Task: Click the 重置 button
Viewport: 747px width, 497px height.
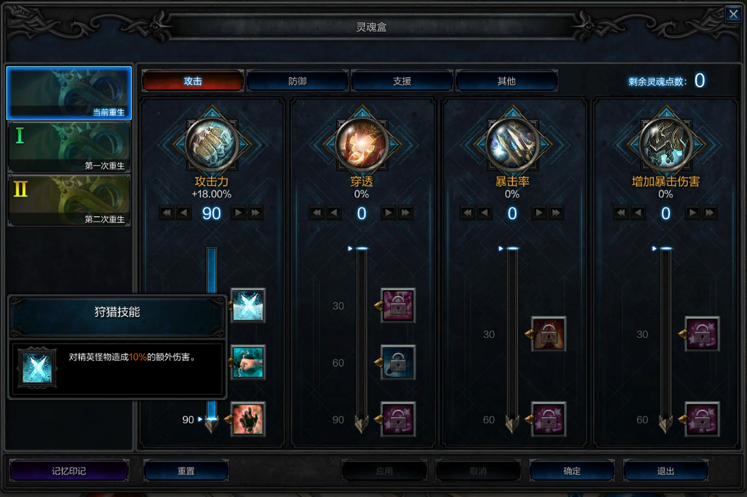Action: [x=186, y=471]
